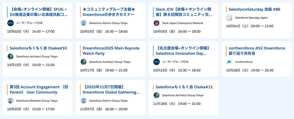Open Slack JCN 第8回関西コミュニティ event
Viewport: 294px width, 119px height.
[183, 12]
